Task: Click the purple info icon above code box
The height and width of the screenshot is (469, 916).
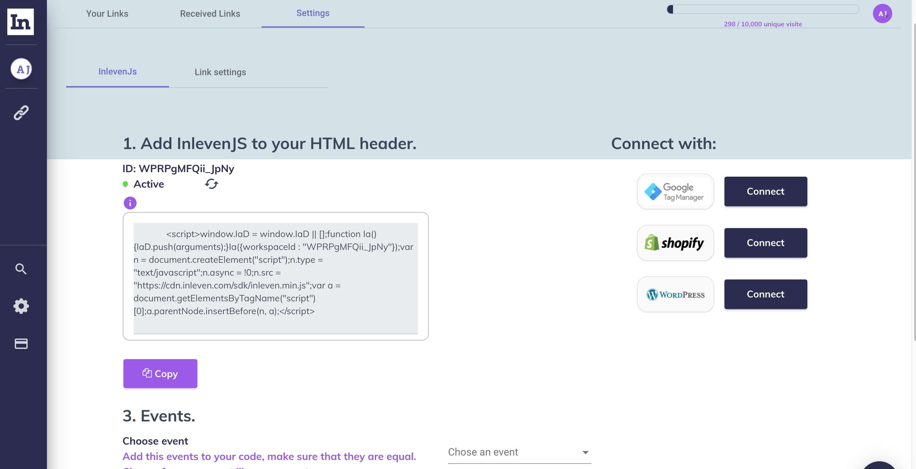Action: (x=130, y=203)
